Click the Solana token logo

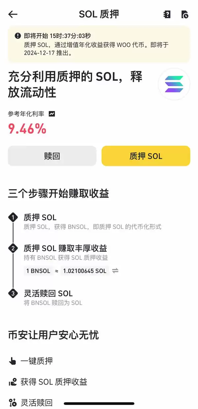pos(174,84)
